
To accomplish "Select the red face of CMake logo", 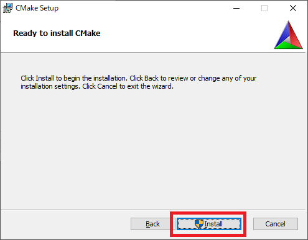I will (x=296, y=36).
